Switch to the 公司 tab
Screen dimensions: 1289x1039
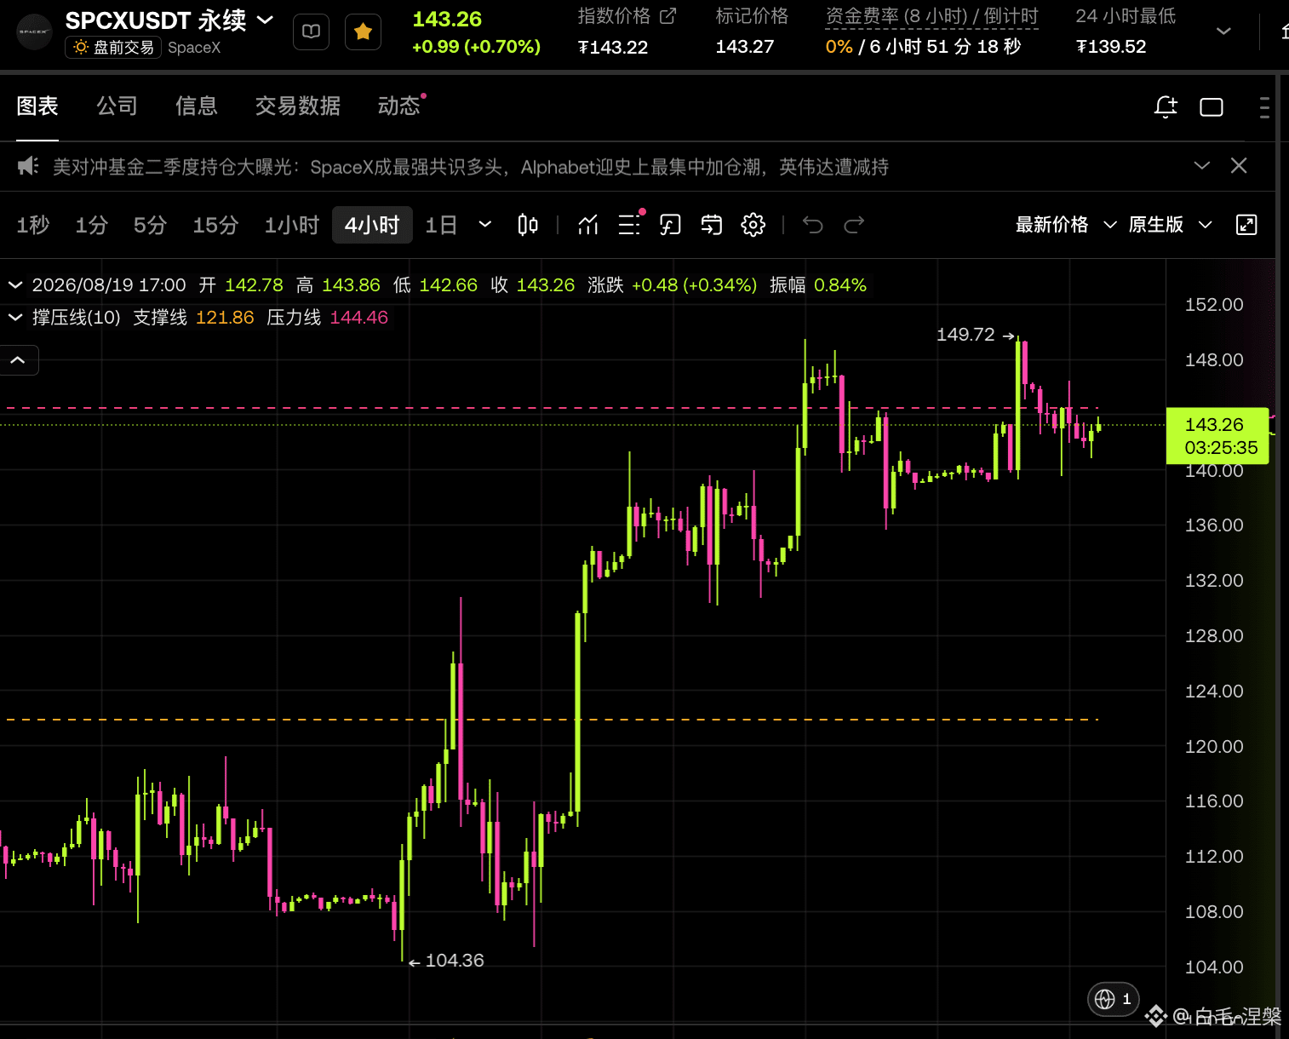(x=117, y=106)
